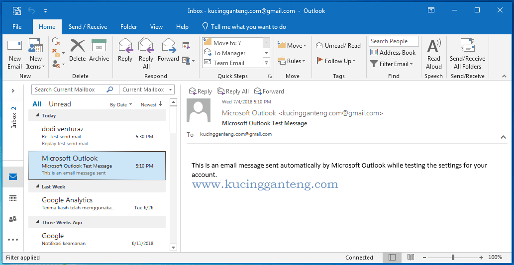Open the By Date sort dropdown
This screenshot has height=265, width=514.
(121, 105)
